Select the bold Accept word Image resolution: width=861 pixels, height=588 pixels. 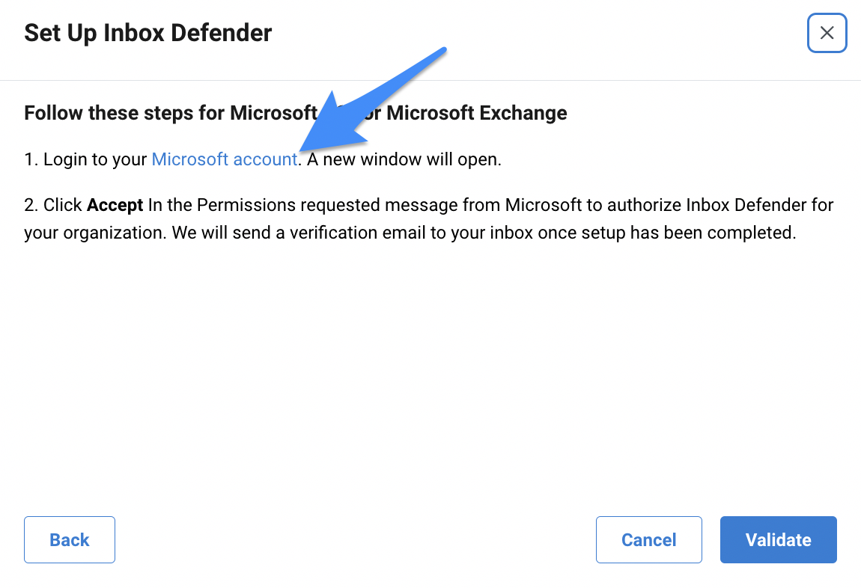click(x=115, y=205)
